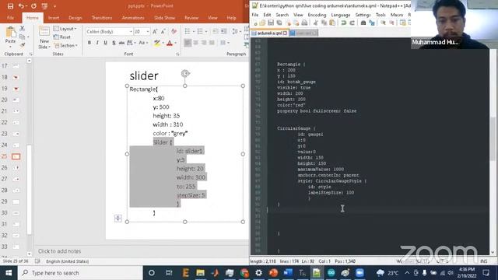This screenshot has height=280, width=498.
Task: Copy the selection in PowerPoint ribbon
Action: [23, 37]
